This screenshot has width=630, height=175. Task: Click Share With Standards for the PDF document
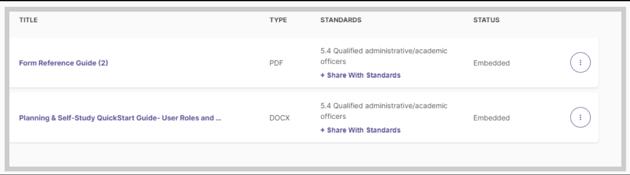tap(360, 75)
